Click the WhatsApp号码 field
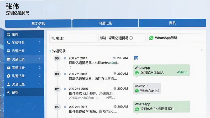 [175, 38]
